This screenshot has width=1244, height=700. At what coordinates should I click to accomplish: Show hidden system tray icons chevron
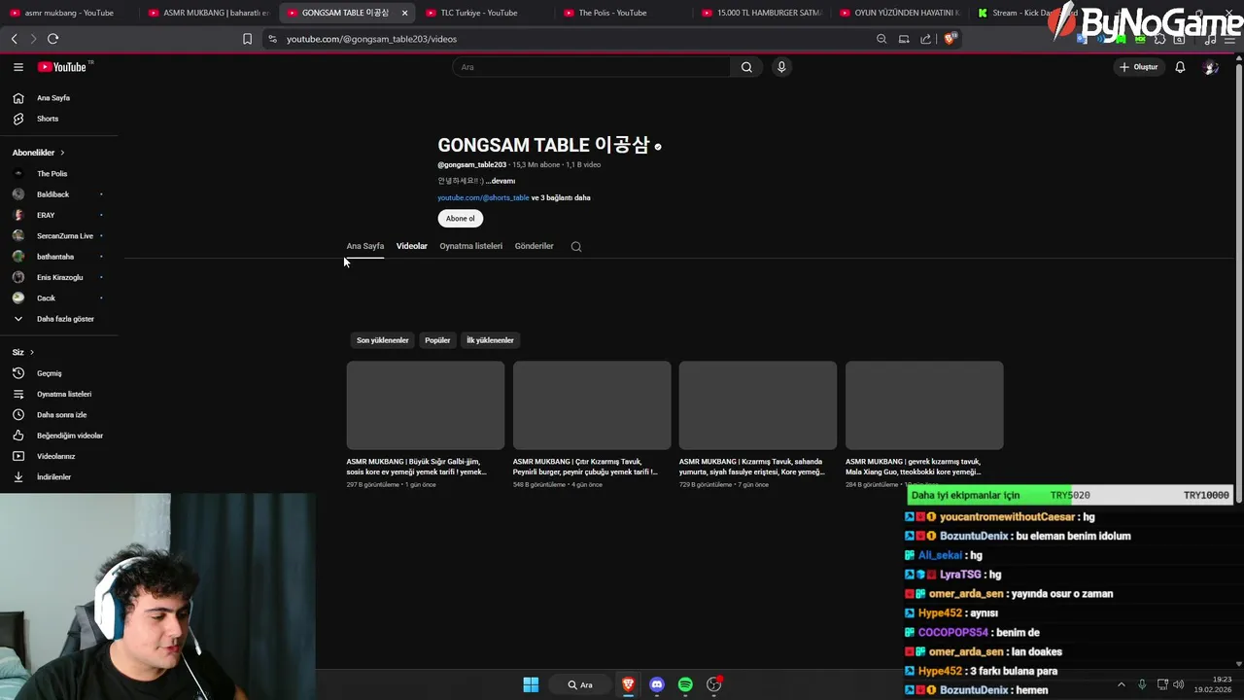(x=1121, y=684)
